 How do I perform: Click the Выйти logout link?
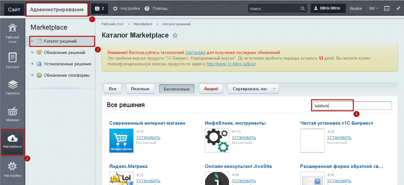[356, 9]
